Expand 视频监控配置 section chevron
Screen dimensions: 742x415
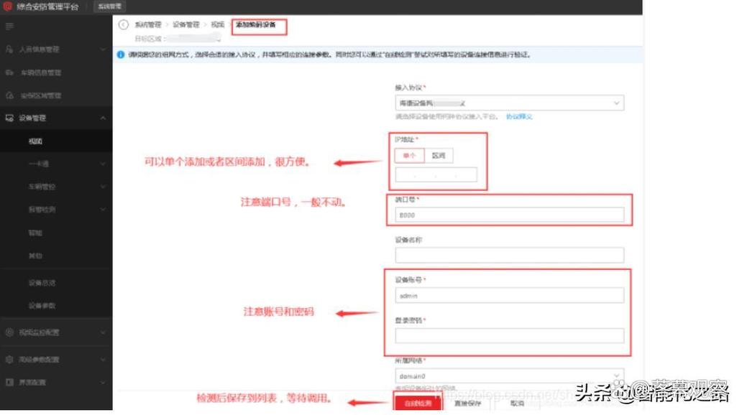click(x=103, y=332)
